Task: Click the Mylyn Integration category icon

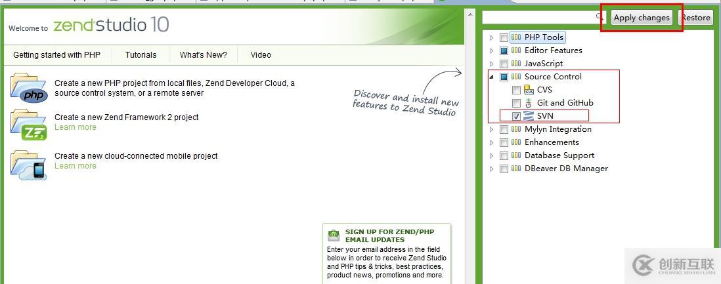Action: [x=516, y=129]
